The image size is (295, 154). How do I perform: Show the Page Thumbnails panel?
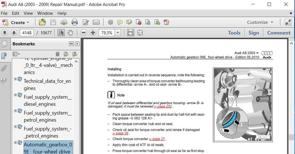(4, 44)
